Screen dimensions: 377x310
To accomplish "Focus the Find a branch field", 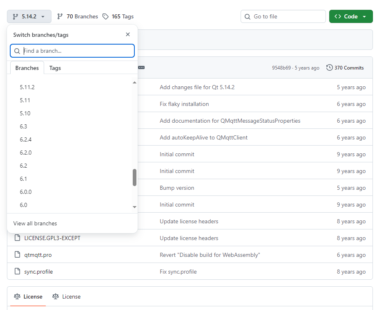I will 72,51.
